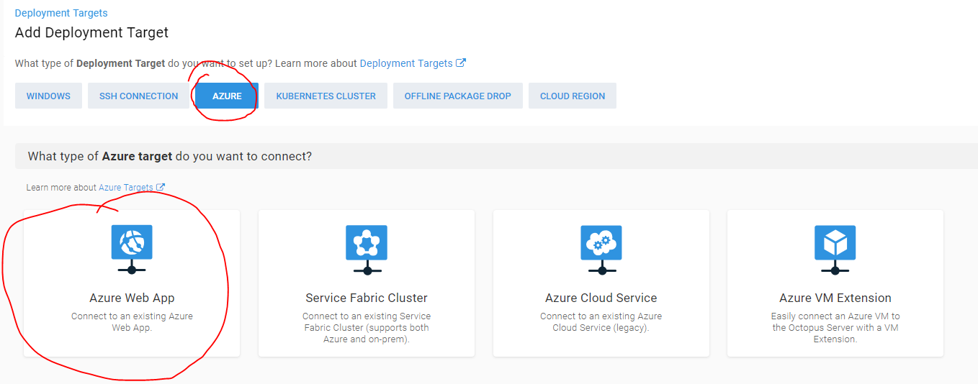Go back via Deployment Targets breadcrumb
Screen dimensions: 978x384
click(61, 13)
